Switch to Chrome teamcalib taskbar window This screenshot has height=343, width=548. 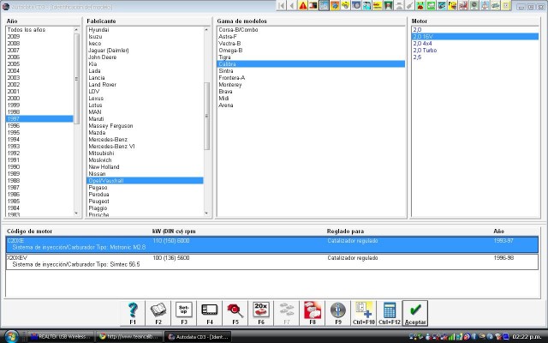(129, 337)
